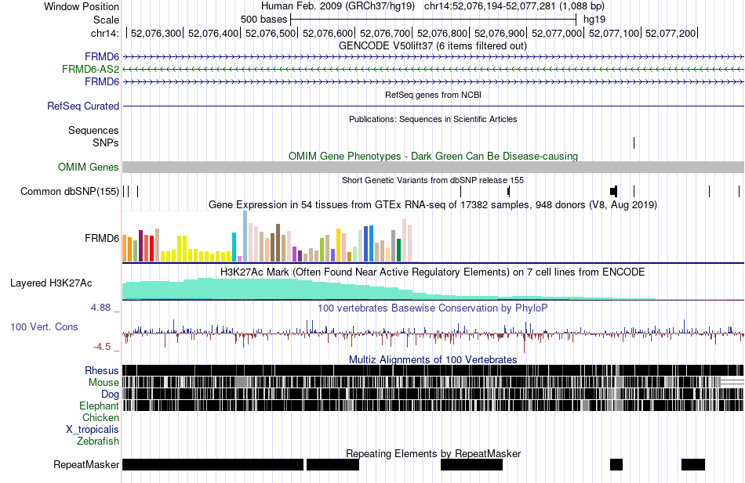Click the chr14: ruler label

[104, 33]
